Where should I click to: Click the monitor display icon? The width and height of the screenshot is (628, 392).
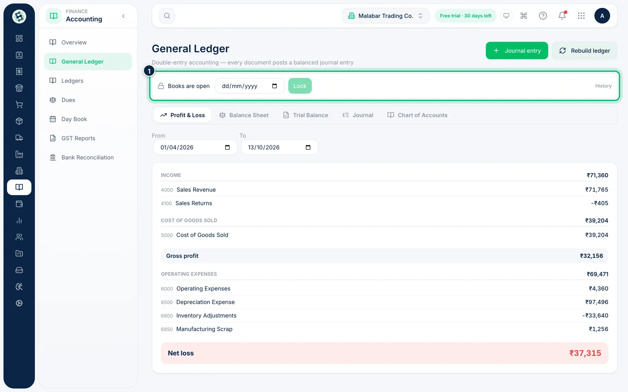pos(506,16)
